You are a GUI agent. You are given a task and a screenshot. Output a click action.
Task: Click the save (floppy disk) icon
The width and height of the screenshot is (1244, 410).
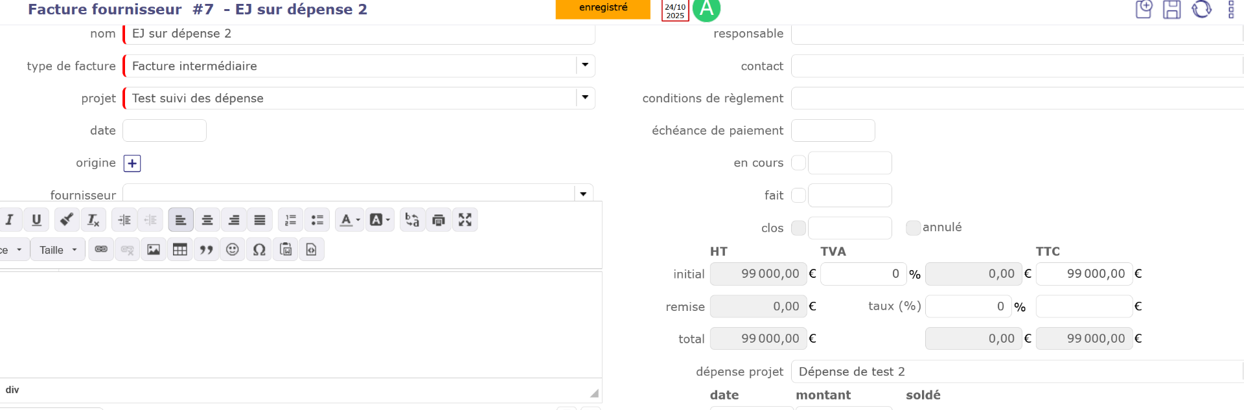pyautogui.click(x=1171, y=10)
